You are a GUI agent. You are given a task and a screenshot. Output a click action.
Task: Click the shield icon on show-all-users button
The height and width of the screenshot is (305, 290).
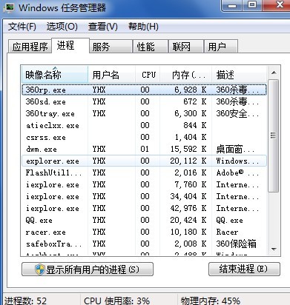[39, 269]
